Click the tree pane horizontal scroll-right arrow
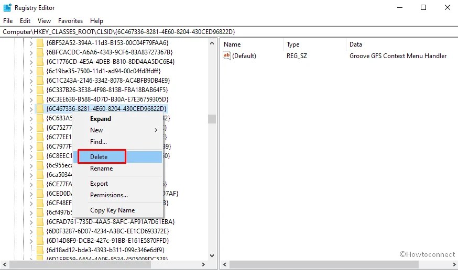The width and height of the screenshot is (458, 270). coord(203,264)
